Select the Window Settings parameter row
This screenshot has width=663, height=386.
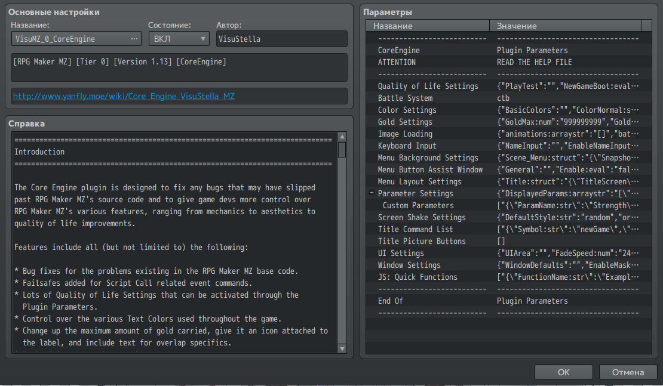point(509,265)
